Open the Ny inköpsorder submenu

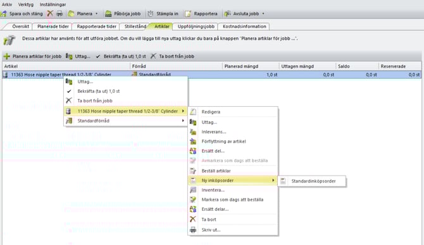[233, 180]
